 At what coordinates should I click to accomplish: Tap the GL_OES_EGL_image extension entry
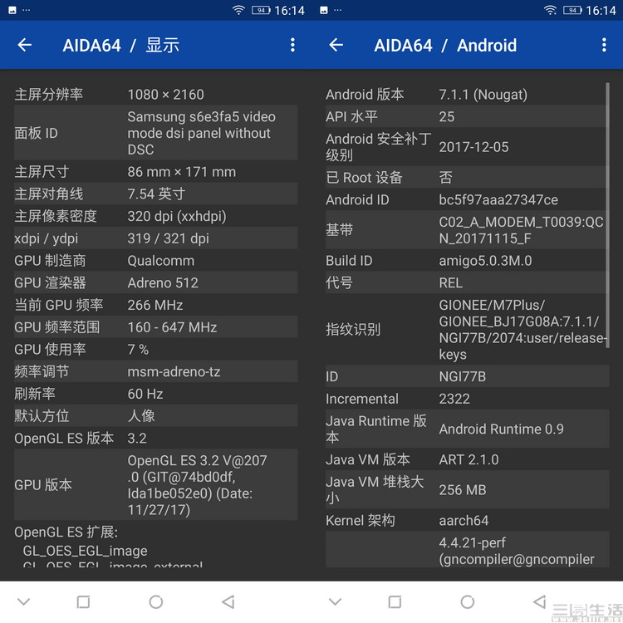click(x=85, y=551)
